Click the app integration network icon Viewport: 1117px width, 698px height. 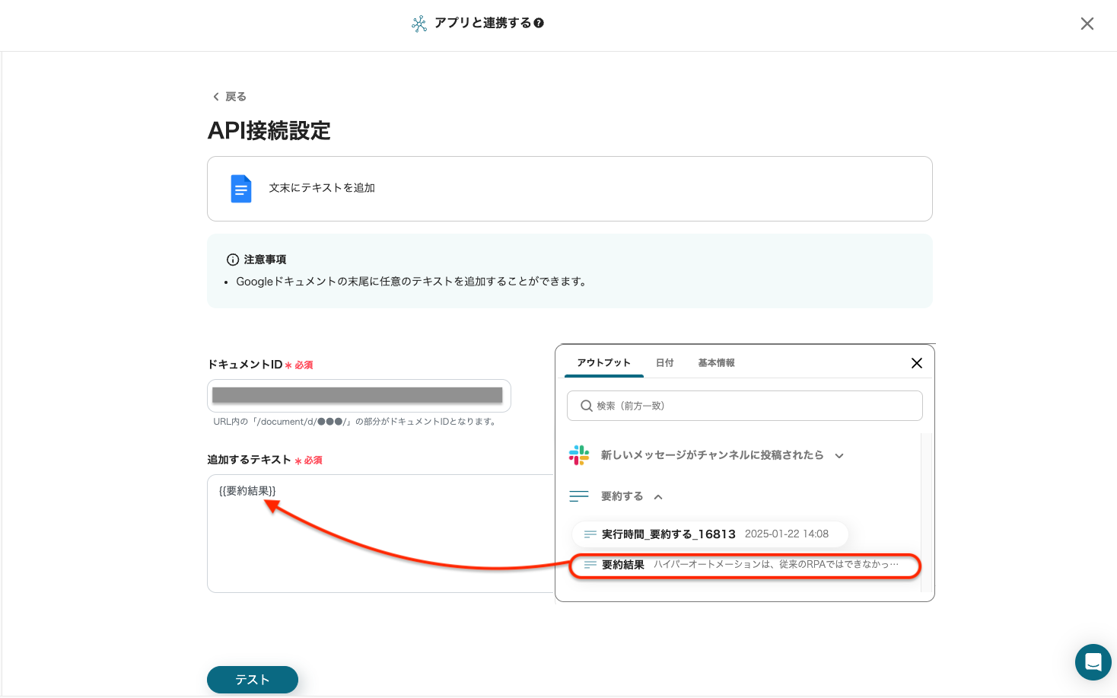click(419, 24)
